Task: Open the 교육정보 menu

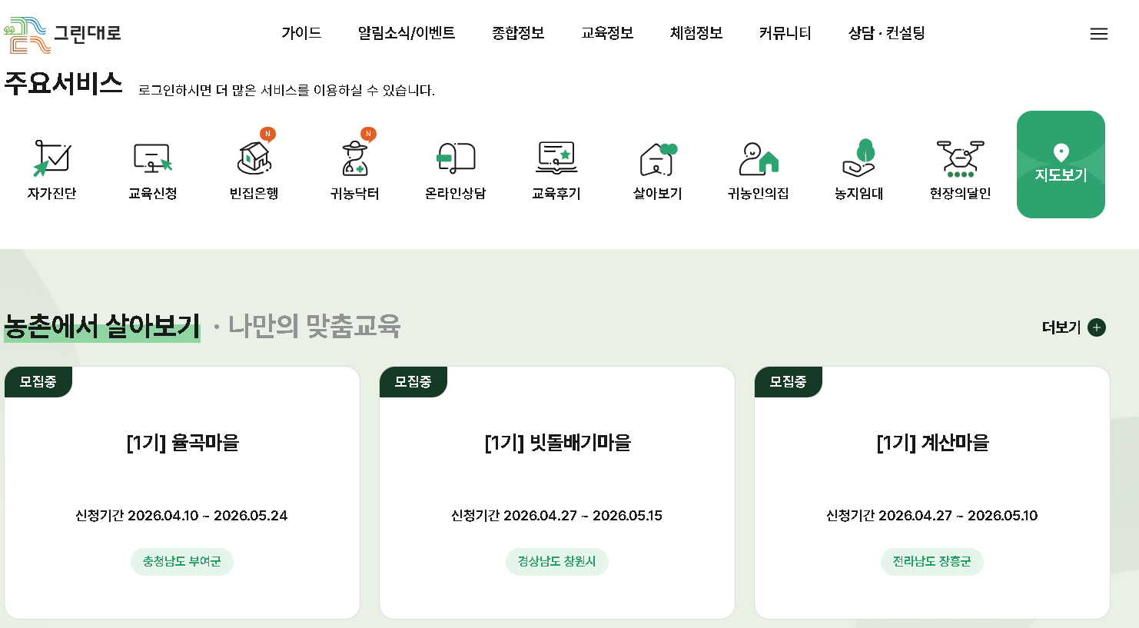Action: click(607, 33)
